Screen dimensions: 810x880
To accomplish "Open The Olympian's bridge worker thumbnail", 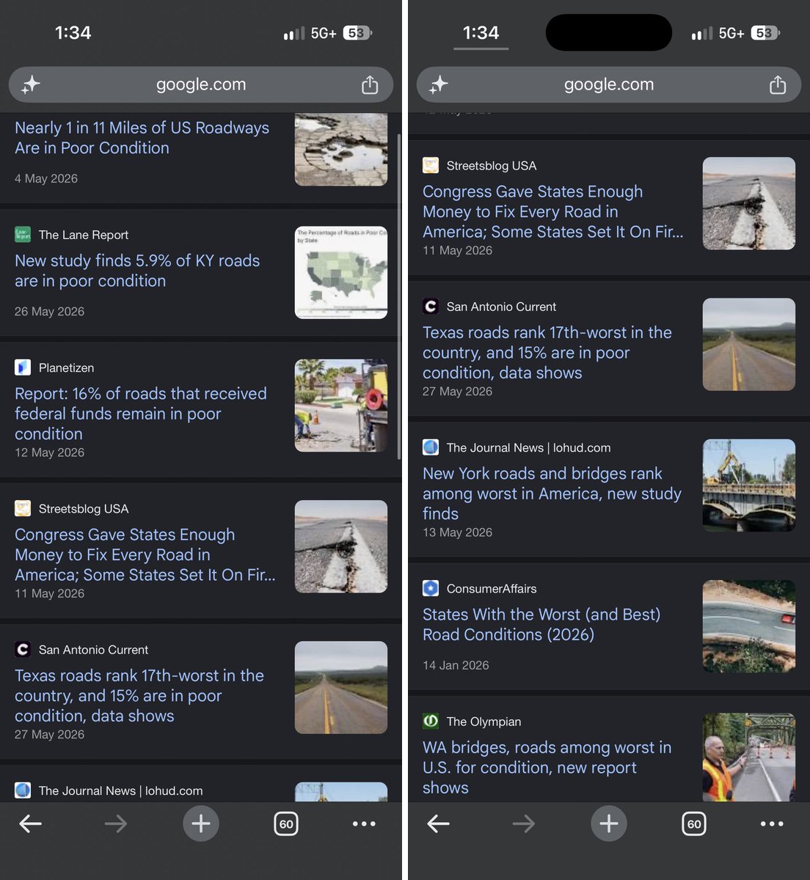I will pyautogui.click(x=749, y=757).
